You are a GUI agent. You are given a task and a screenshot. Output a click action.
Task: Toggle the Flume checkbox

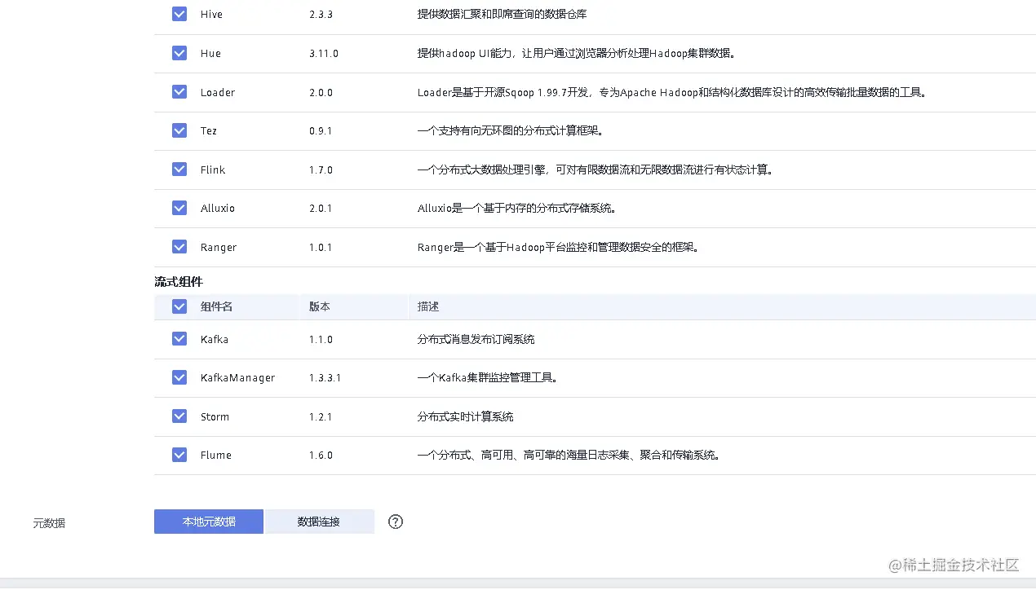179,455
